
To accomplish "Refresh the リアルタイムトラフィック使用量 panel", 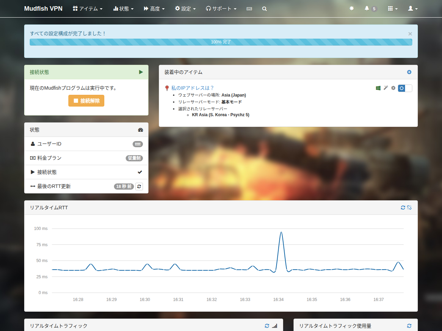I will tap(409, 326).
